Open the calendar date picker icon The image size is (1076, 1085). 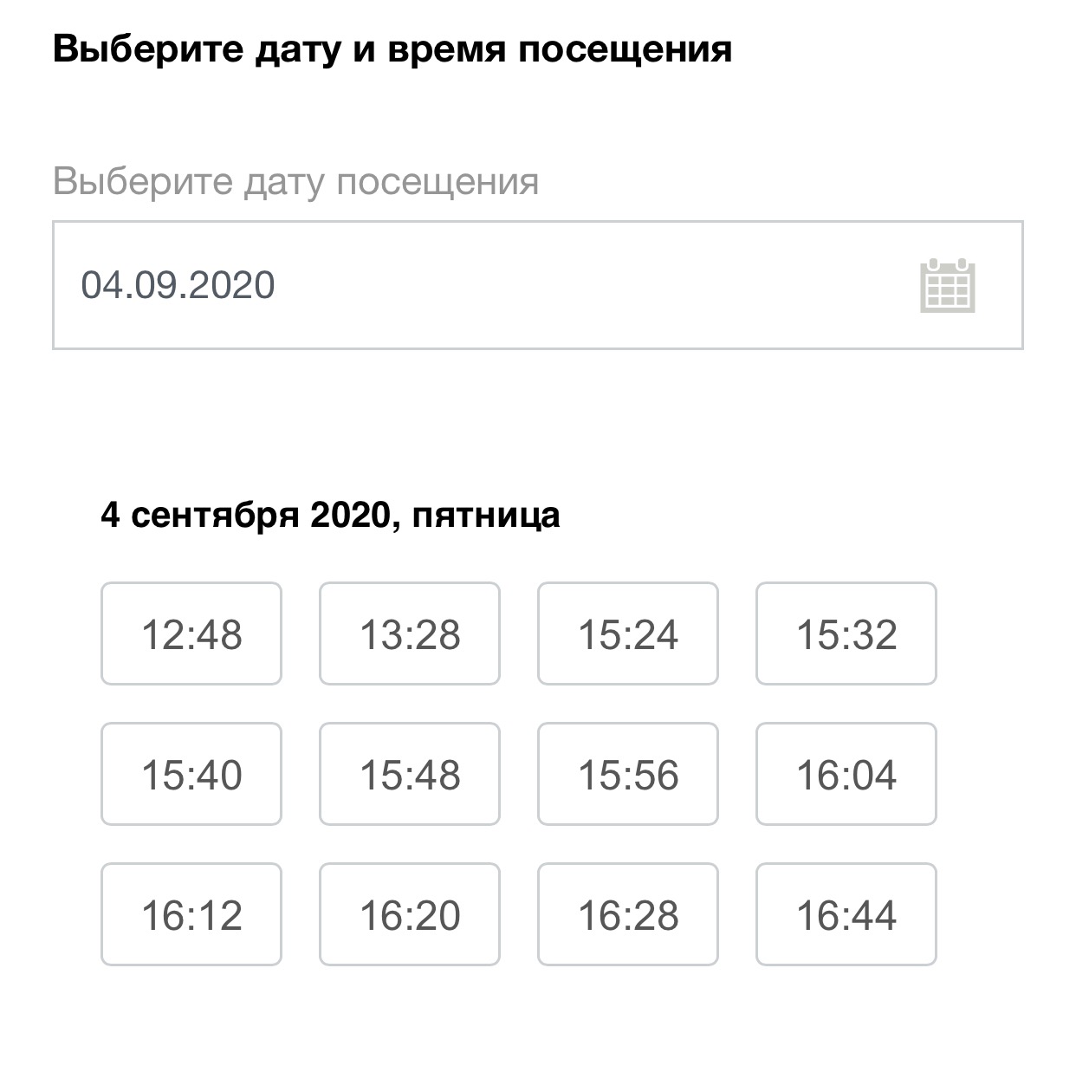[x=948, y=285]
